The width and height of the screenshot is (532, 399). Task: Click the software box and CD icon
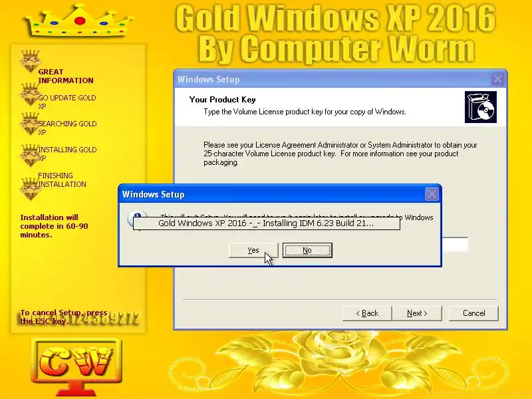tap(481, 107)
